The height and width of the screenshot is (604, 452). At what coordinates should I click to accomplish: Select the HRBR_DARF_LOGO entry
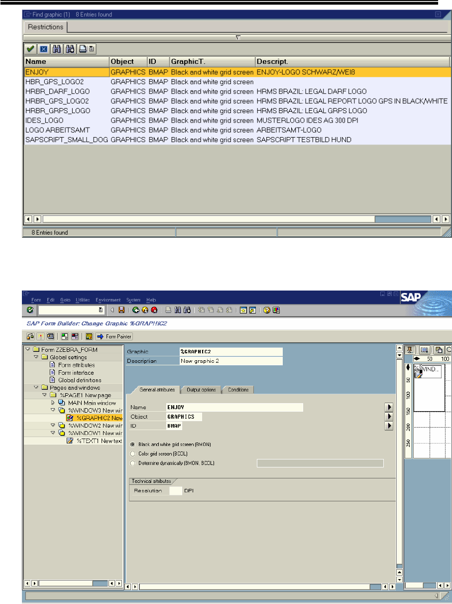237,91
